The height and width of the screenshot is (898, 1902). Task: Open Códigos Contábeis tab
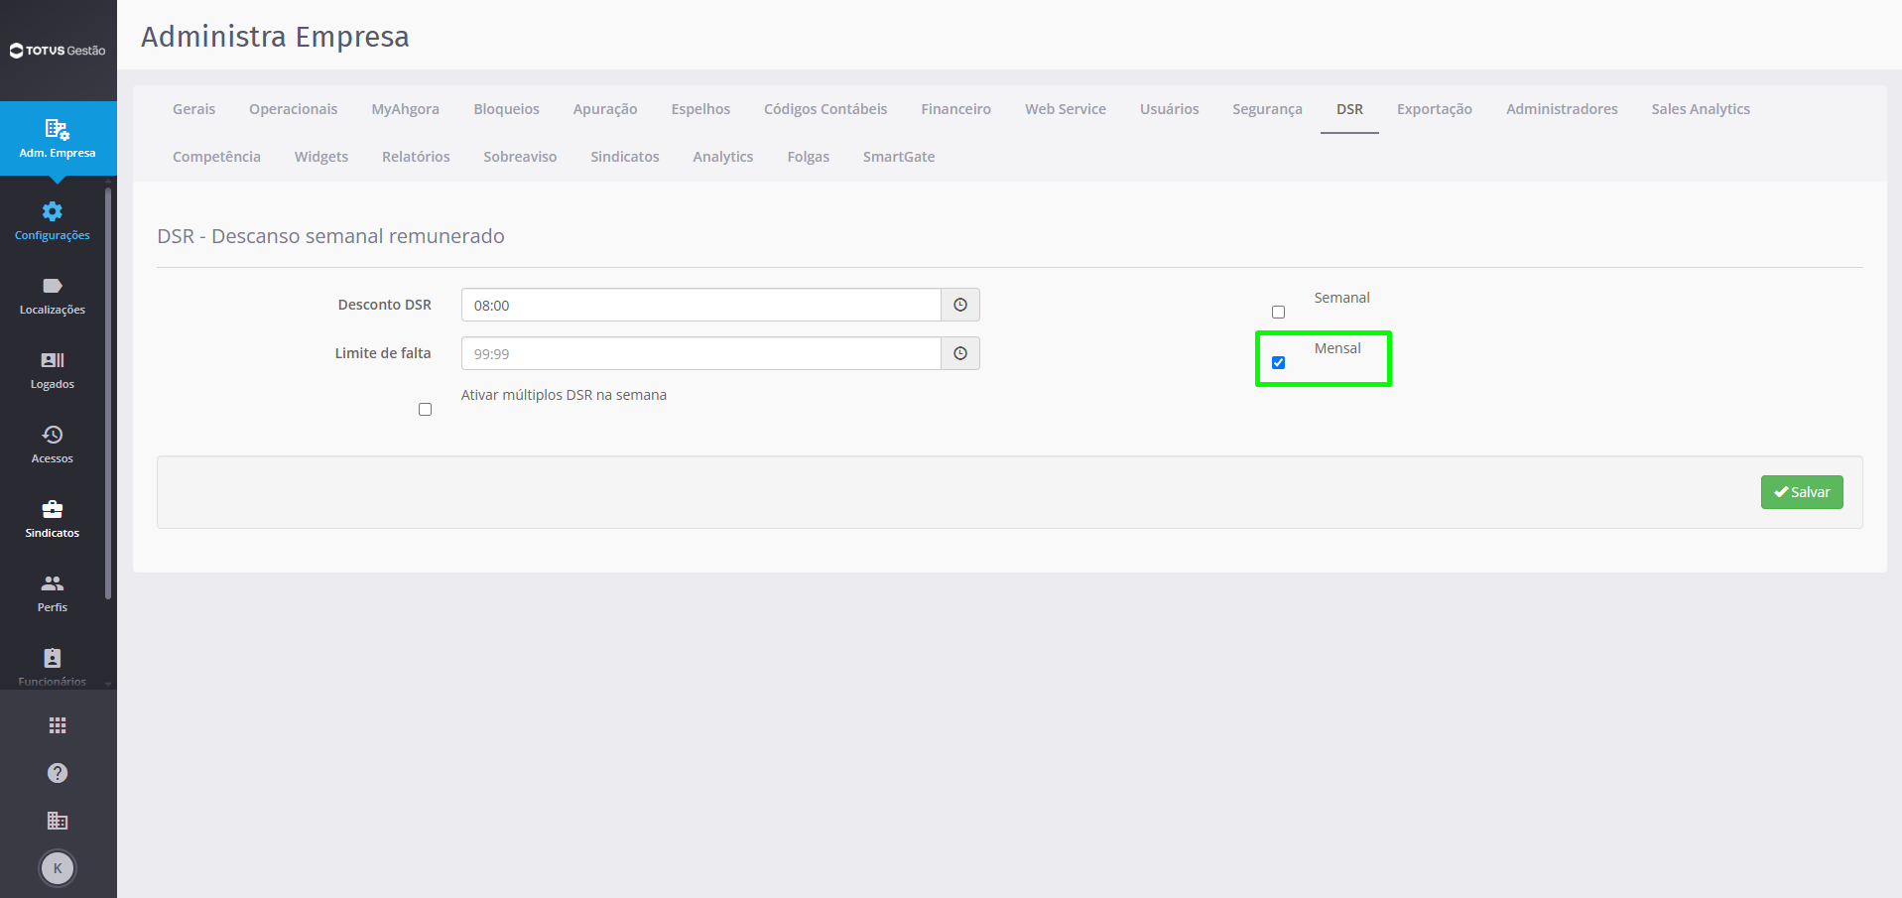pos(825,109)
